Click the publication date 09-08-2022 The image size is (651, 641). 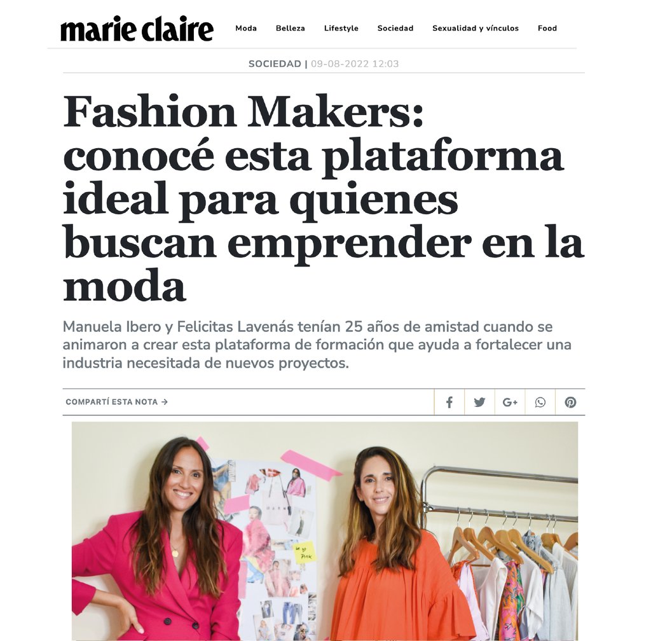pos(339,64)
